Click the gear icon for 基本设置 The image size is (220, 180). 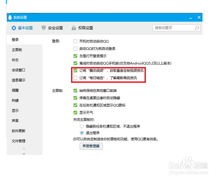pos(14,28)
